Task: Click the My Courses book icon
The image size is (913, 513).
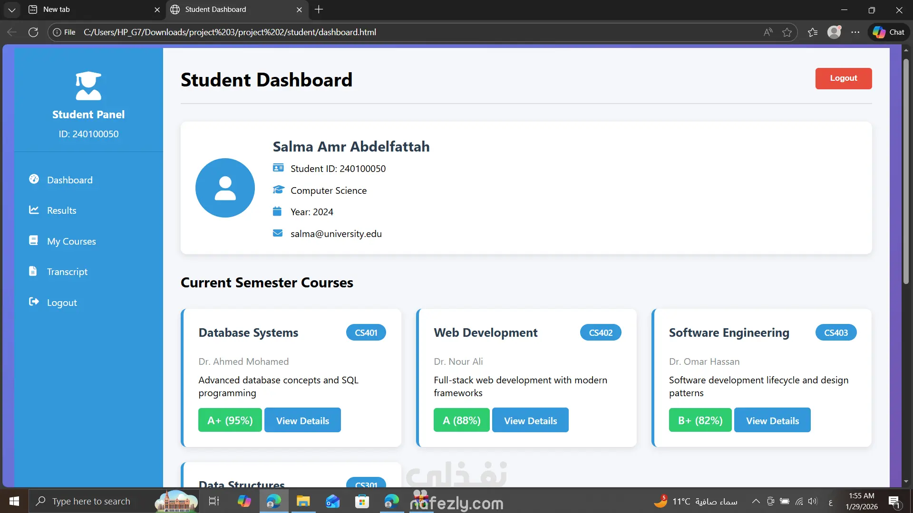Action: point(33,240)
